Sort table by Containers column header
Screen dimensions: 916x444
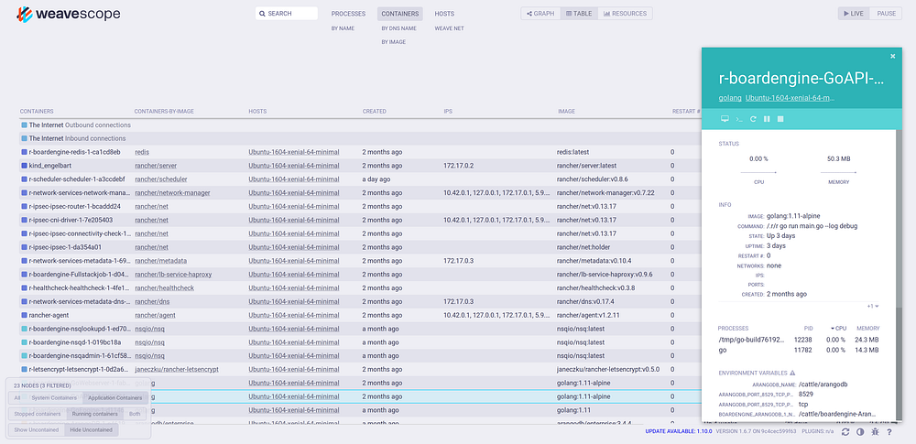tap(37, 111)
